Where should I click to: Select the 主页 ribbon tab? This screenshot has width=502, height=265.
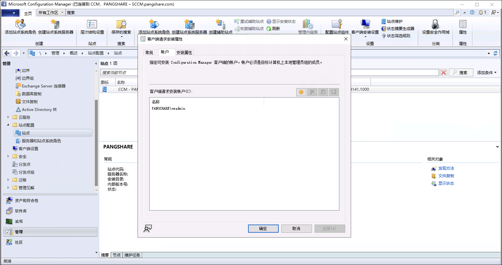tap(28, 13)
